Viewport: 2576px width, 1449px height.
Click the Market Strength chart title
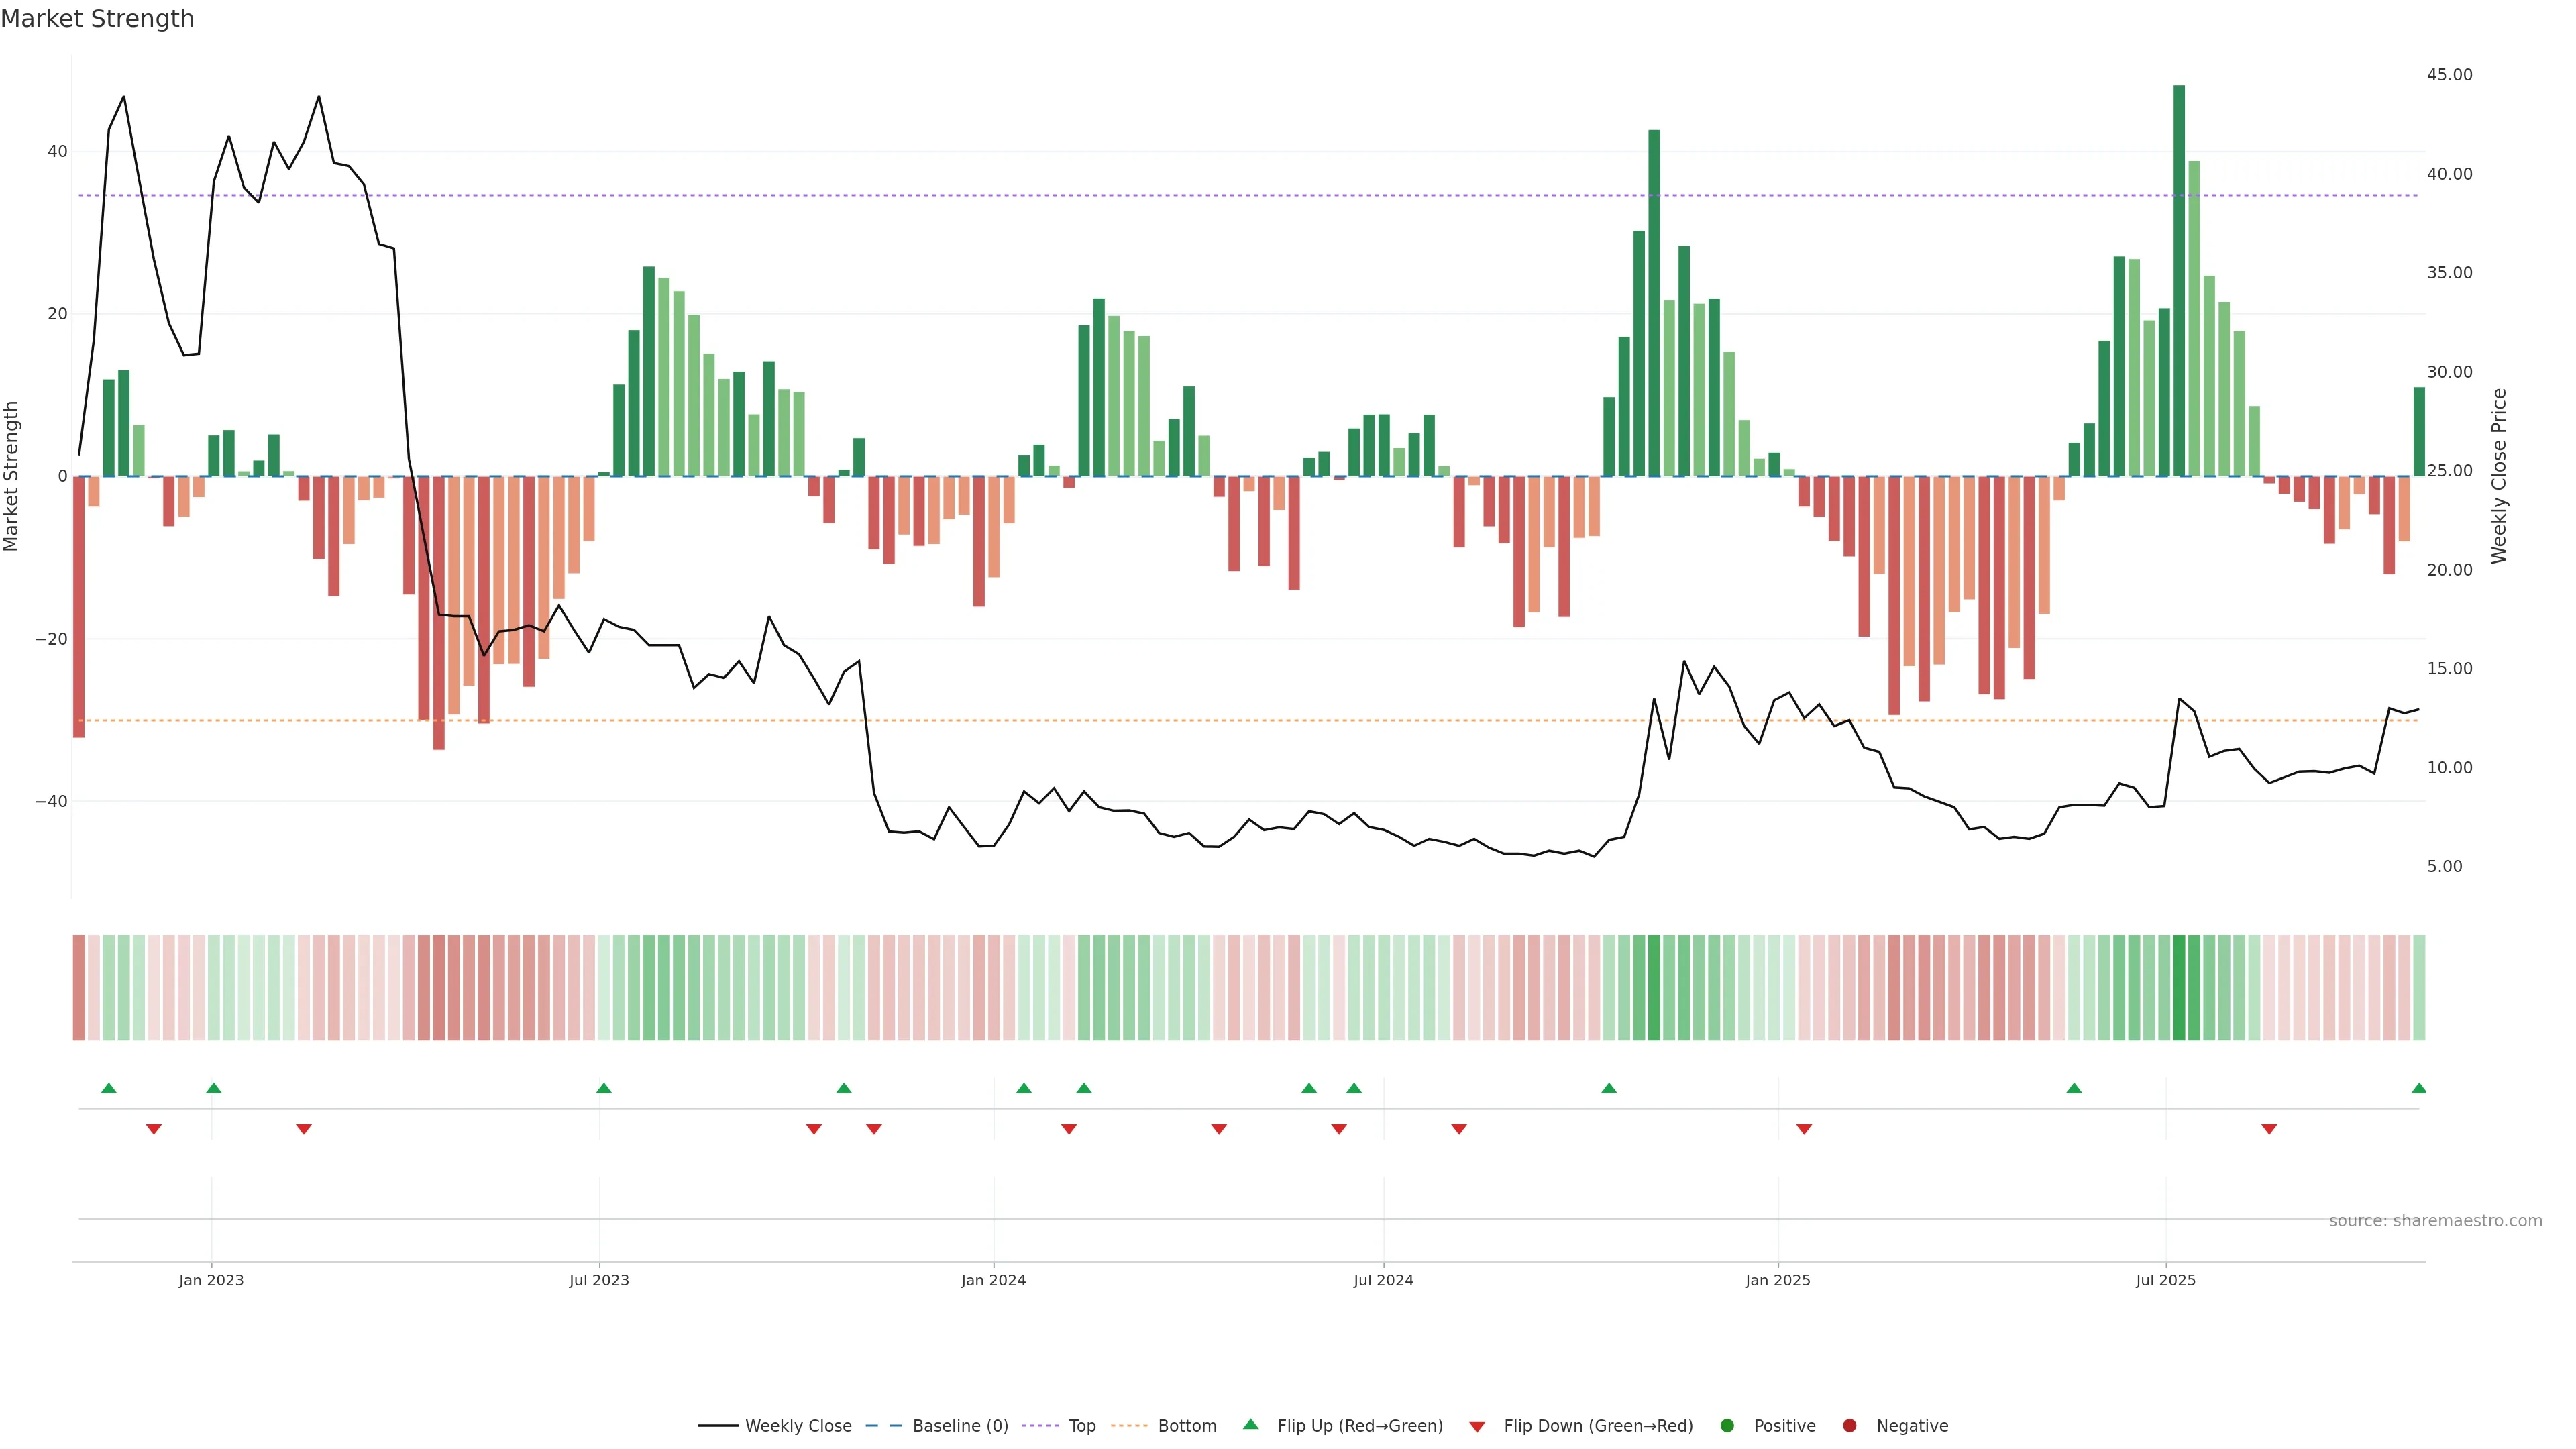97,19
